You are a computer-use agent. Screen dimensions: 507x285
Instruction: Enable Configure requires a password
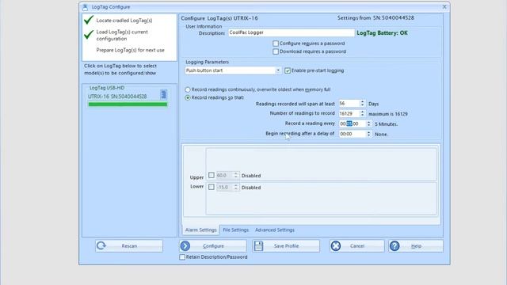tap(276, 44)
